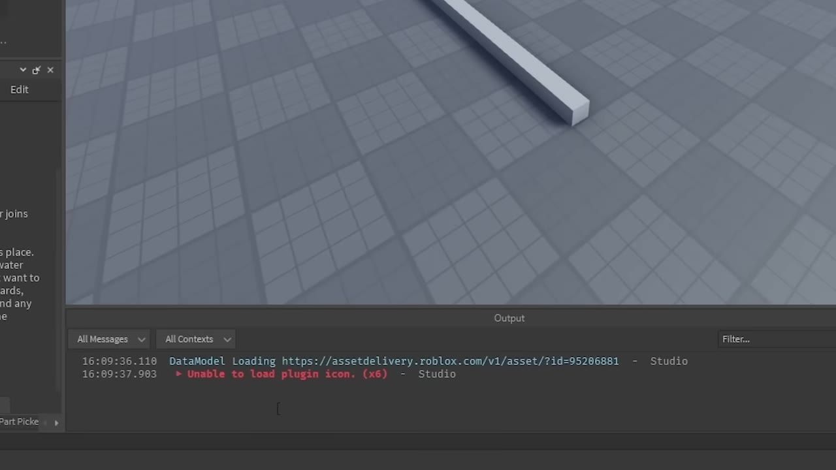This screenshot has height=470, width=836.
Task: Undock the side panel with the pop-out icon
Action: [37, 70]
